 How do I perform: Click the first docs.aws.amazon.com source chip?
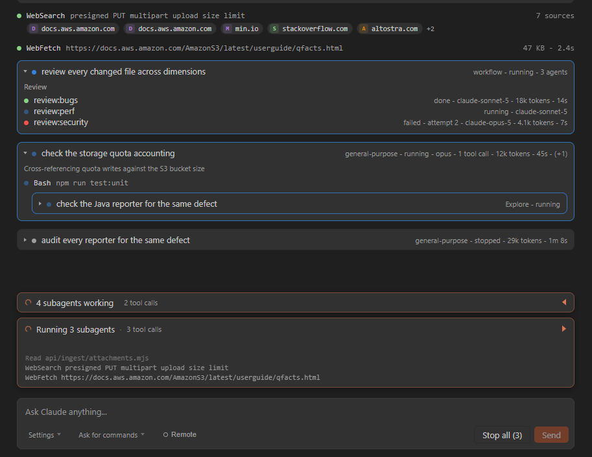(x=73, y=29)
